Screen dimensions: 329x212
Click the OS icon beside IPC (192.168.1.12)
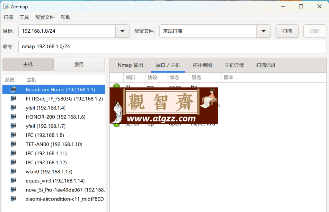tap(13, 162)
